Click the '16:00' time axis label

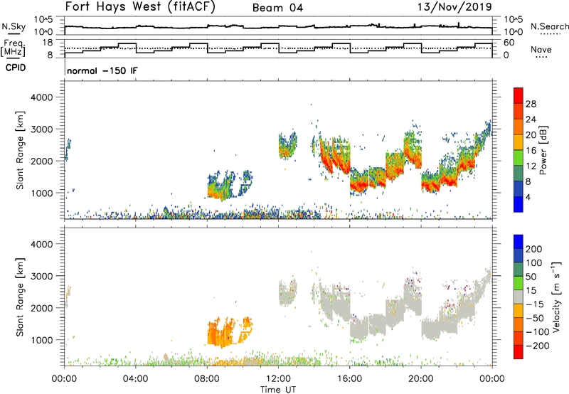click(x=349, y=379)
